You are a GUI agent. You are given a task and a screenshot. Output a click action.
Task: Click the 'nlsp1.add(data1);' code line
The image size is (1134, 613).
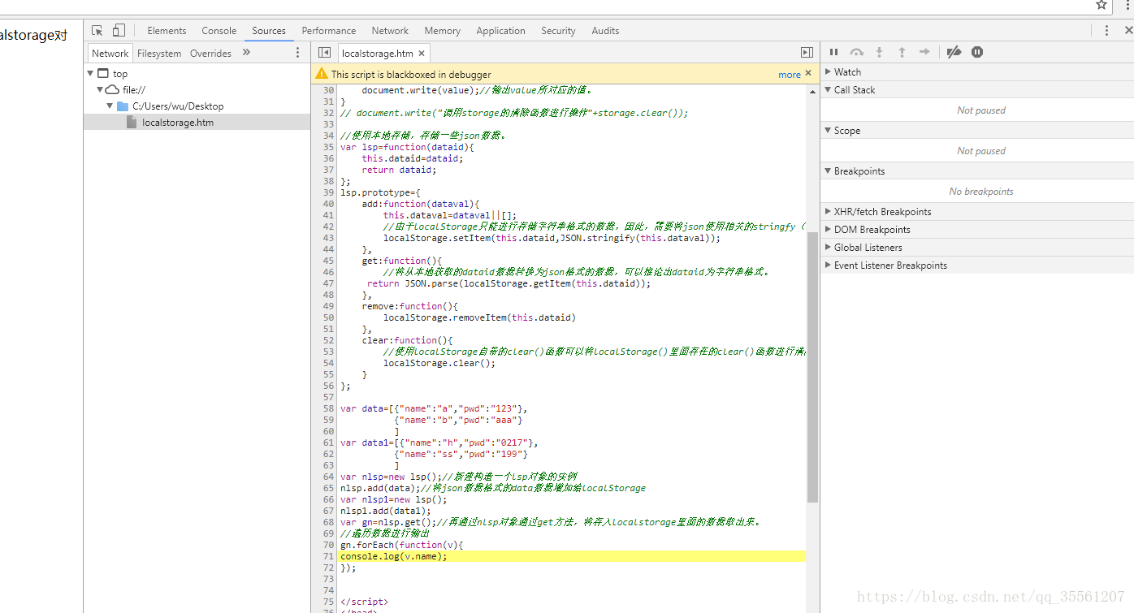tap(386, 511)
